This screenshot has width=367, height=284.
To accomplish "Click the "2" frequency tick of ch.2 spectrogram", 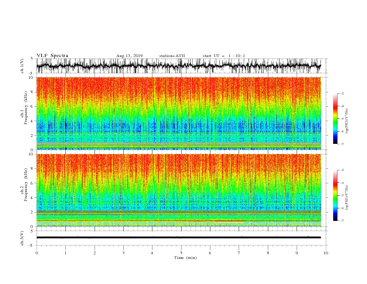I will [32, 212].
